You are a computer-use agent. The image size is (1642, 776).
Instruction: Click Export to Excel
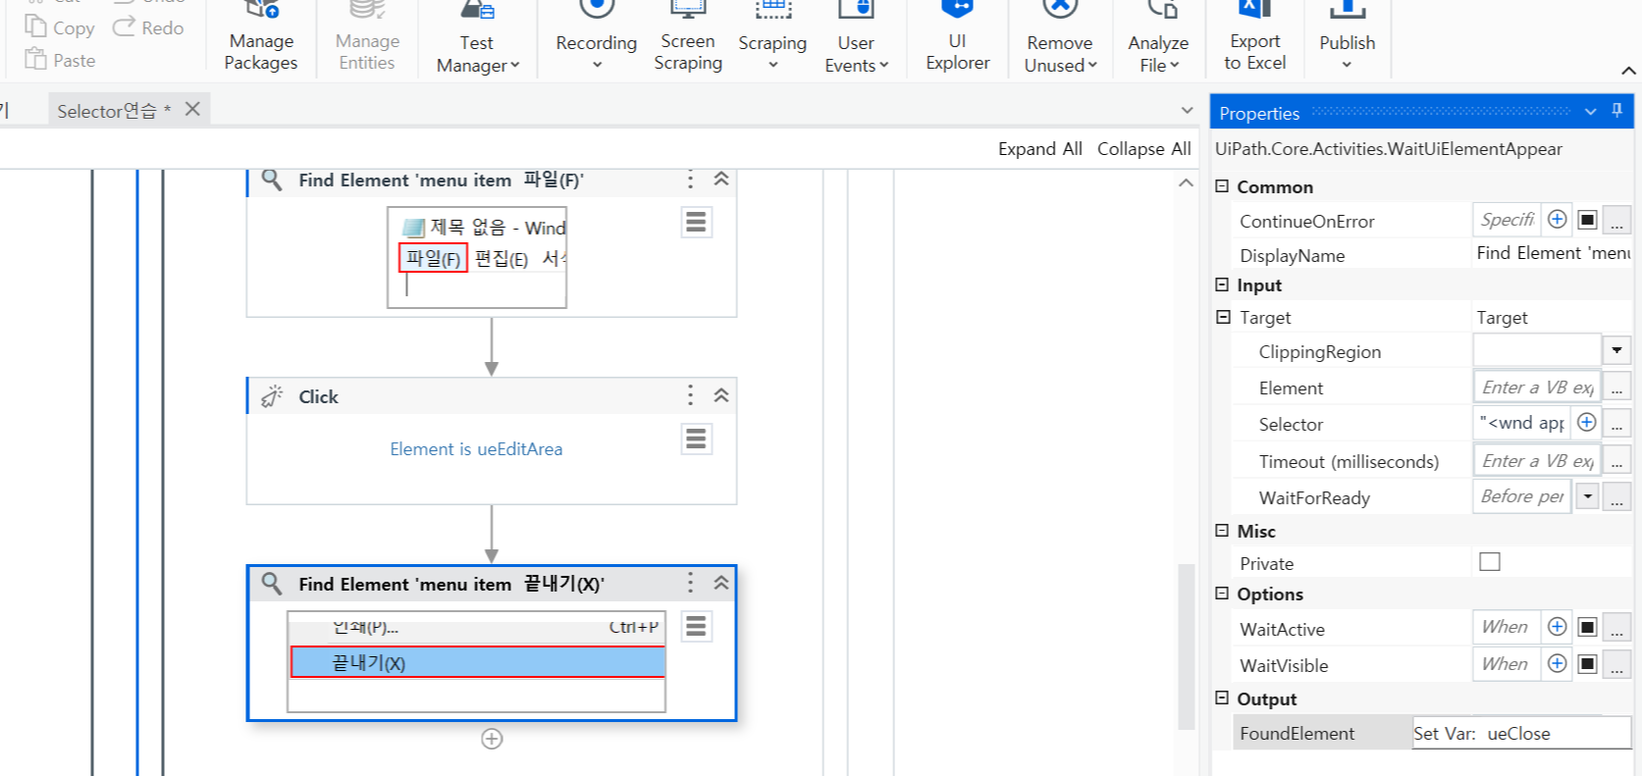coord(1254,37)
